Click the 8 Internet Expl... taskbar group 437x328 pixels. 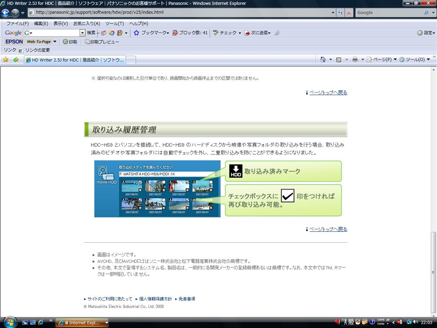82,323
